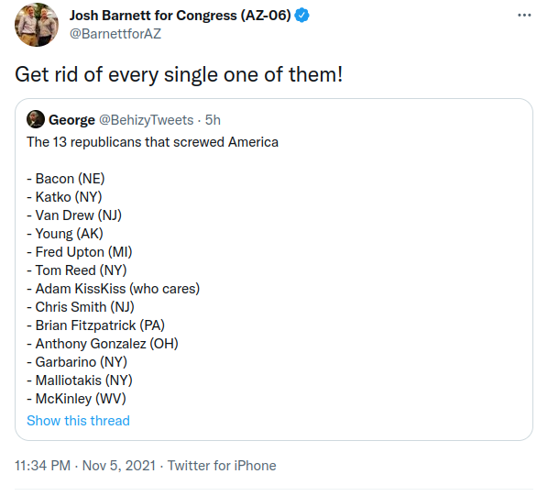Click the 'Bacon (NE)' list entry
The image size is (548, 496).
(x=66, y=179)
